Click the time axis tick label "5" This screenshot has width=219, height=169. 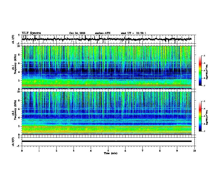pos(108,150)
